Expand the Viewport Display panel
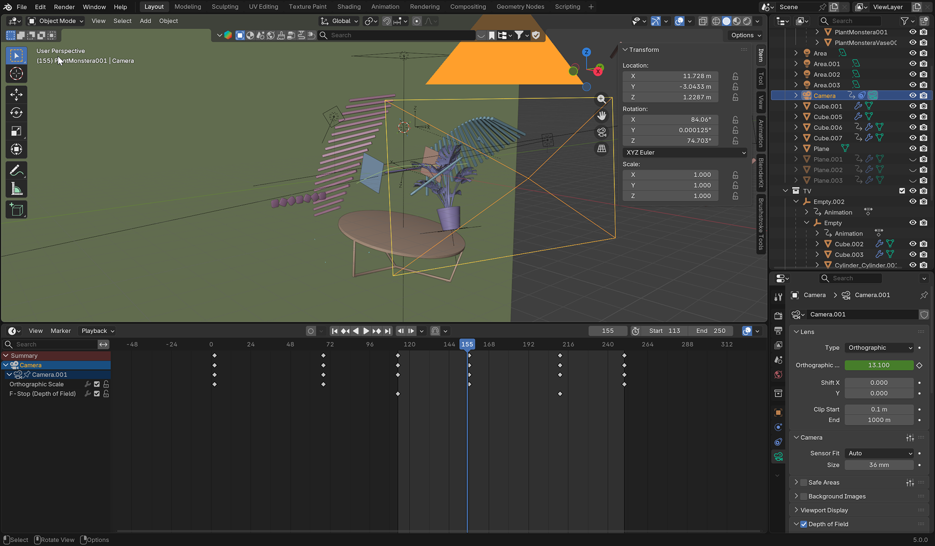Image resolution: width=935 pixels, height=546 pixels. tap(824, 510)
